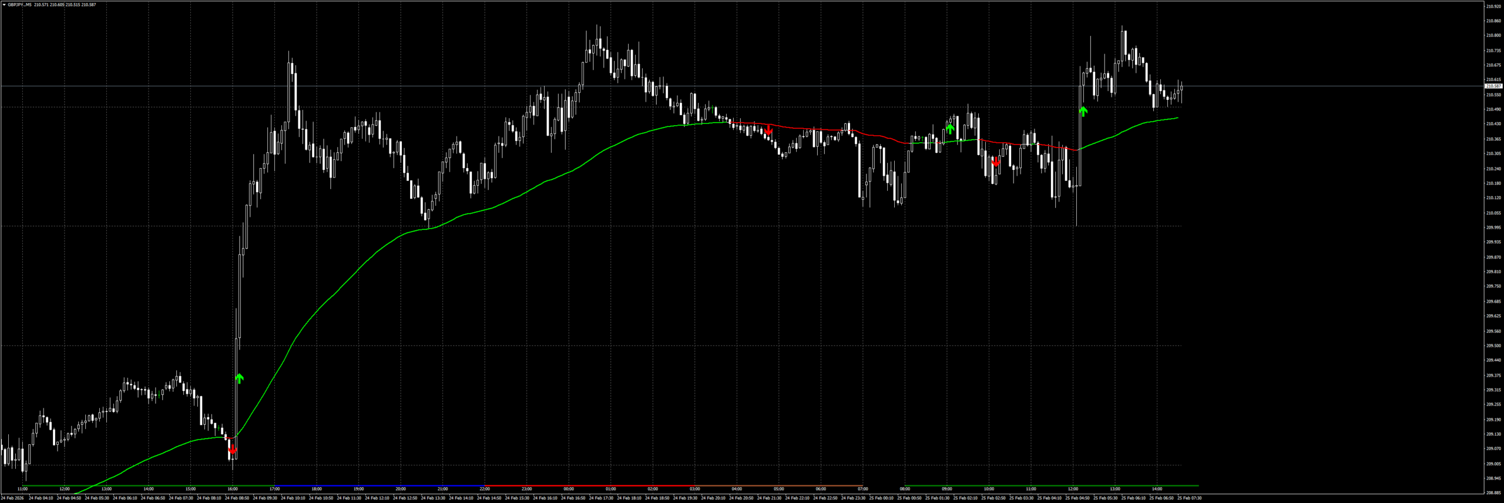Click the 24 Feb 2026 date label
The width and height of the screenshot is (1504, 503).
point(12,498)
